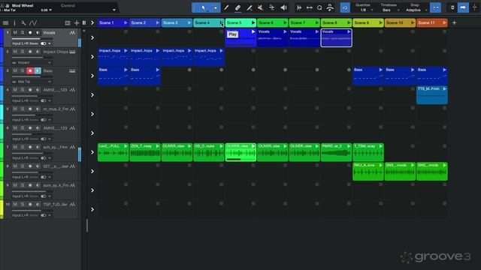Select the Scene 9 header

[368, 22]
